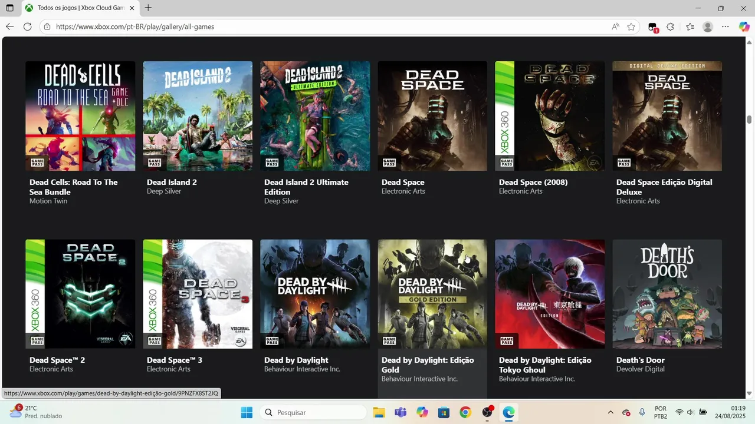Click the Dead by Daylight title link

point(296,360)
